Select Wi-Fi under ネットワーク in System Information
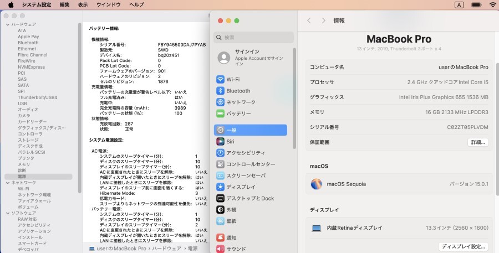This screenshot has width=499, height=253. click(x=23, y=189)
